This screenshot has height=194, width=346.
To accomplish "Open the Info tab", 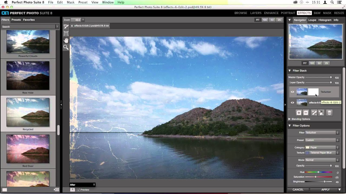I will tap(336, 20).
